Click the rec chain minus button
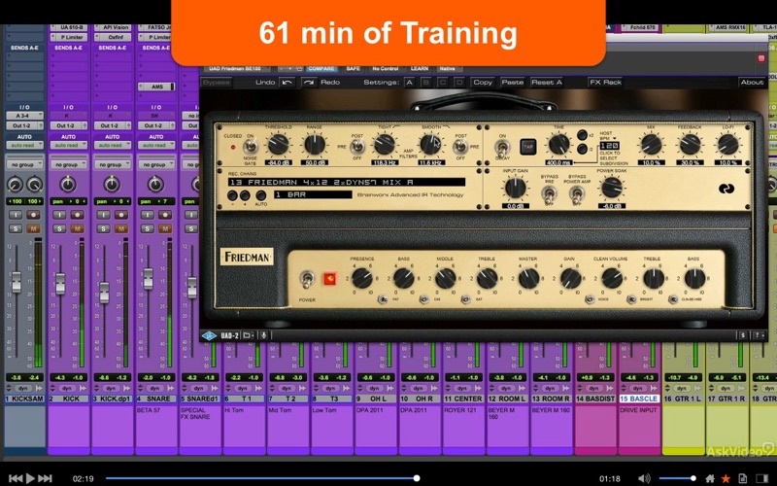The height and width of the screenshot is (486, 777). coord(232,195)
